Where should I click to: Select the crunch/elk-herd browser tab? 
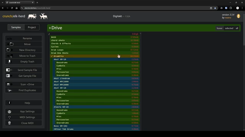(x=20, y=3)
